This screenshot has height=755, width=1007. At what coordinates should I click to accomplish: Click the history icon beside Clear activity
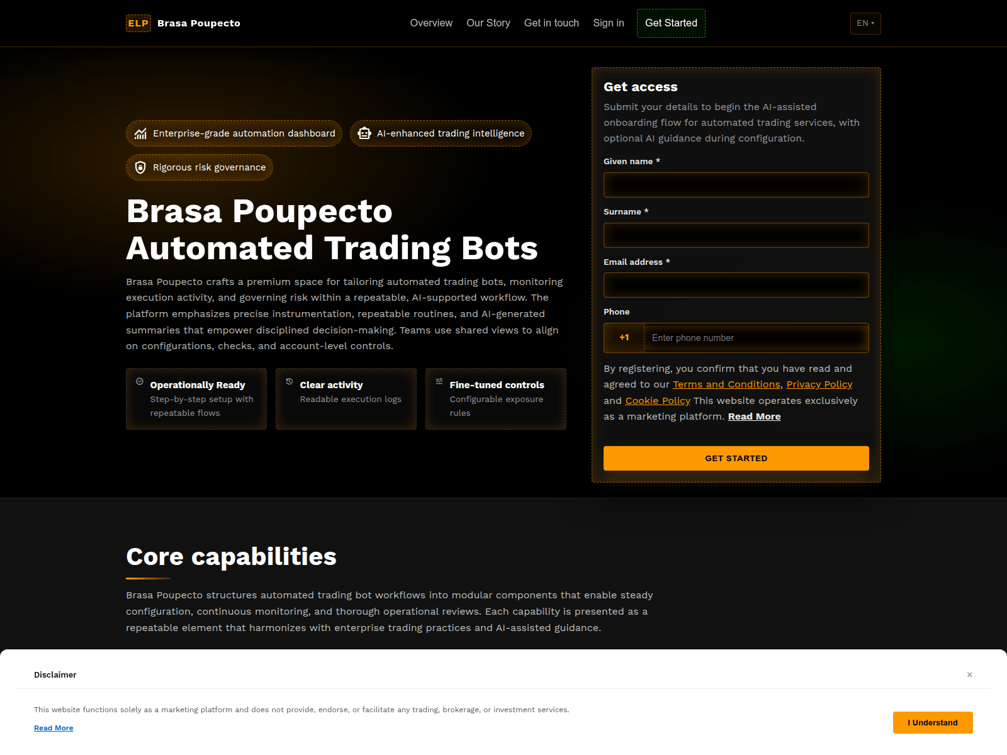290,381
